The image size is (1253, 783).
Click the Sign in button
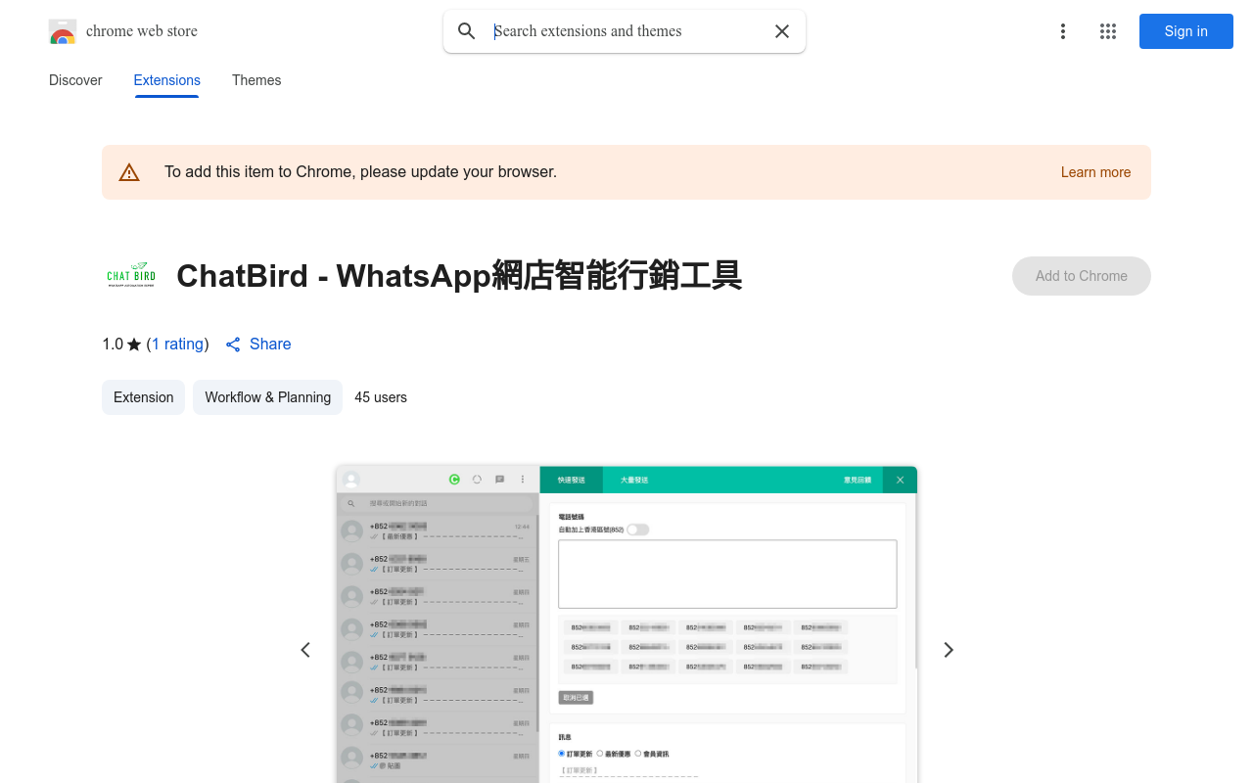[x=1185, y=31]
